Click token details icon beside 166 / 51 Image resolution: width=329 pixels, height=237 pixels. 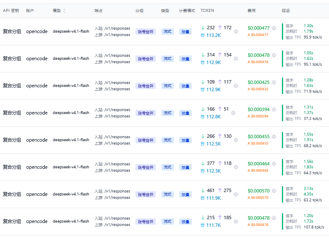pyautogui.click(x=233, y=113)
